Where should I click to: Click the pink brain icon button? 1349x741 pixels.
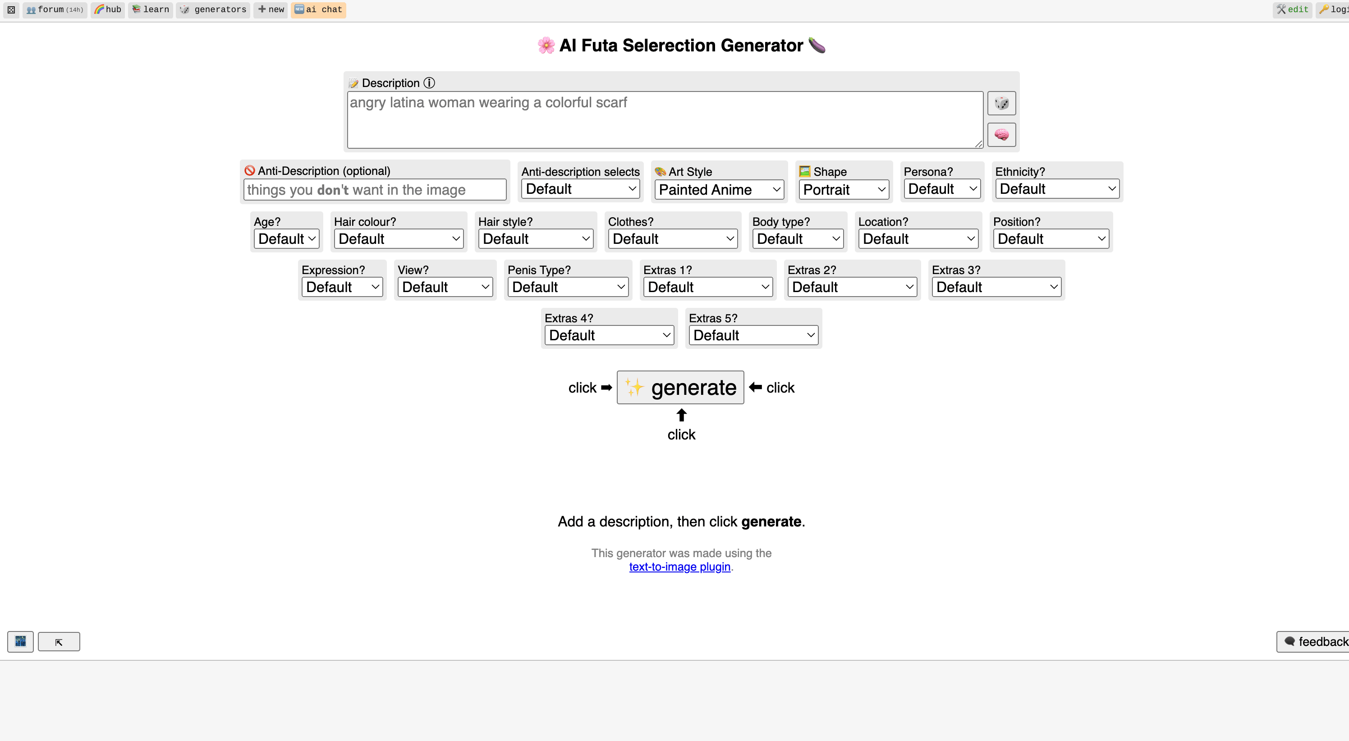point(1001,135)
